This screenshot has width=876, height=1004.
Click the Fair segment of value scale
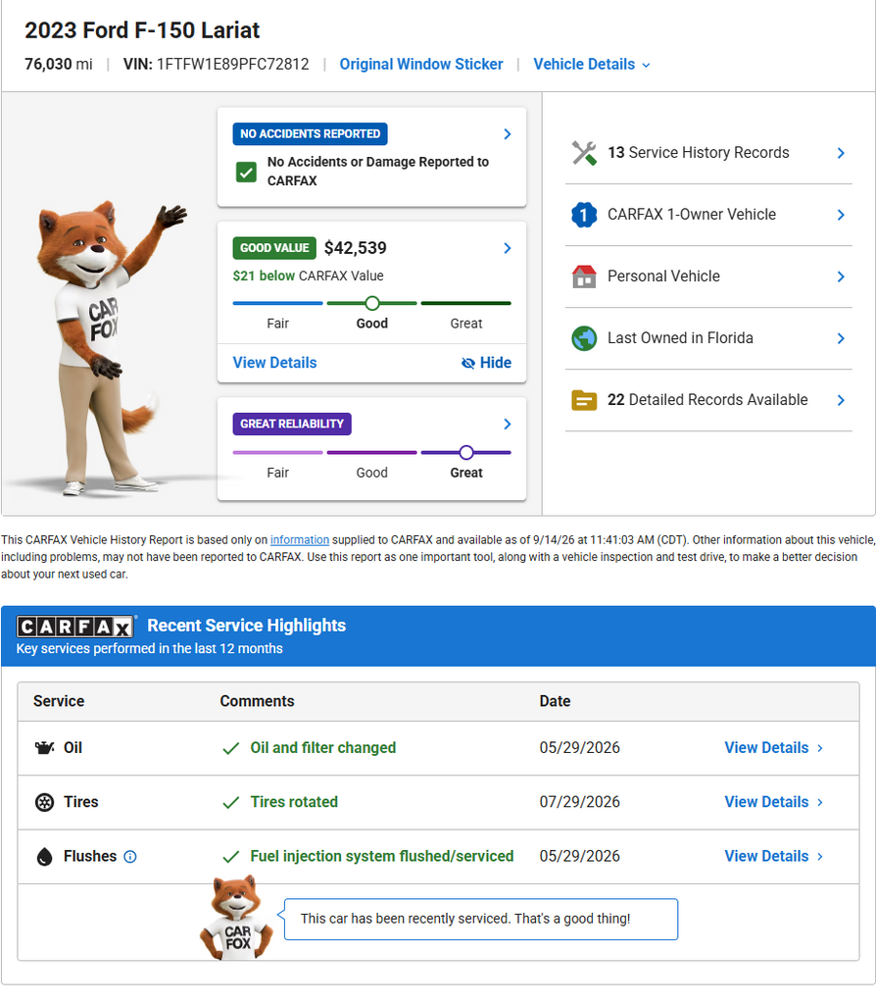(x=277, y=304)
